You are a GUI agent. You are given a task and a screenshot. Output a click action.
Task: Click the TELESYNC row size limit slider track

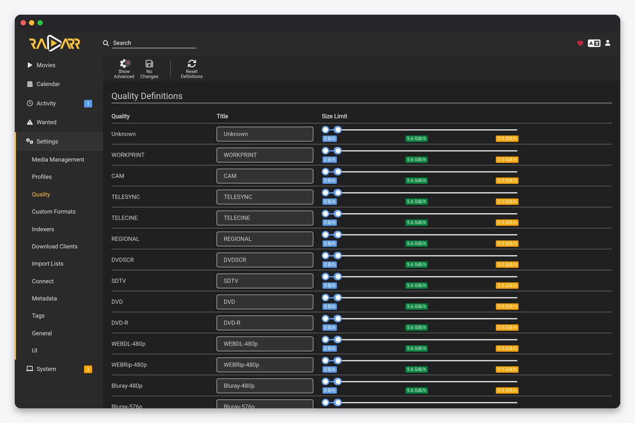point(420,193)
